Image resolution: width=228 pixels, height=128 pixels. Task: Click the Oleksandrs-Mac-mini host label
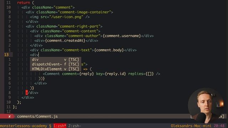click(191, 126)
